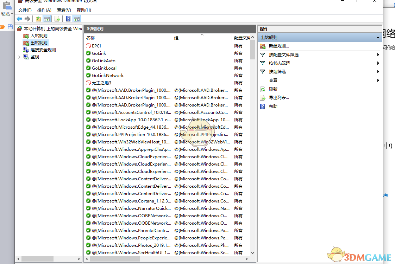Click the rule list scroll left arrow
Image resolution: width=395 pixels, height=264 pixels.
point(87,259)
